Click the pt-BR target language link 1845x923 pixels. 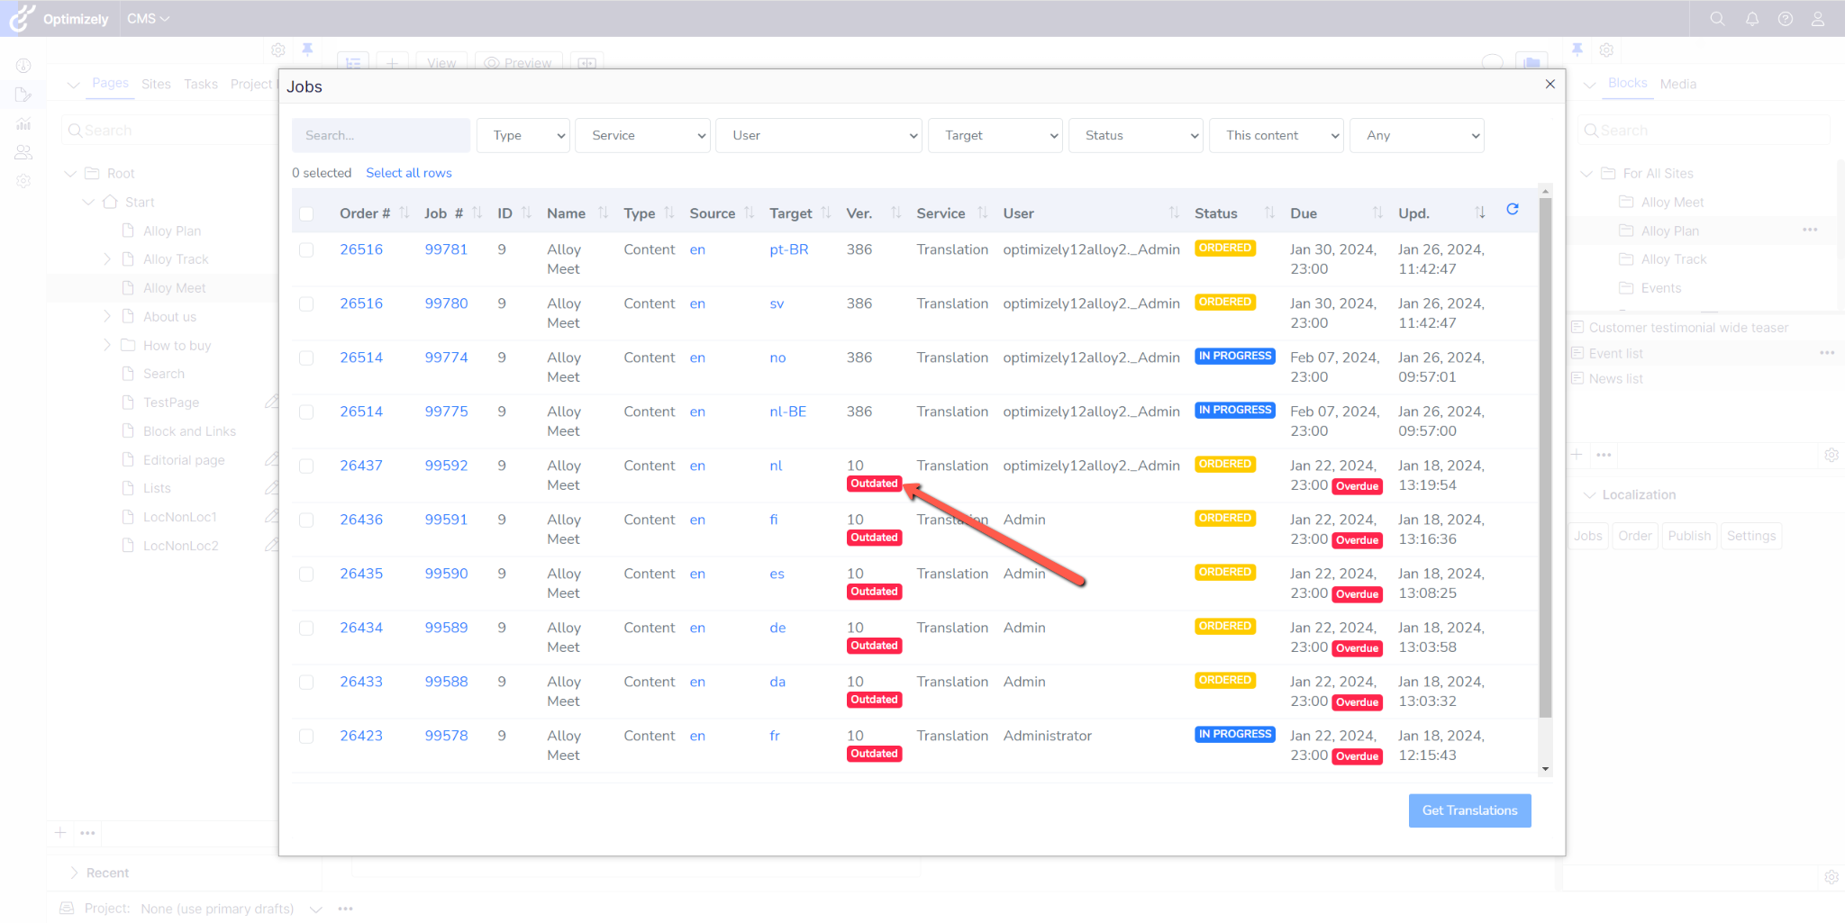click(788, 249)
